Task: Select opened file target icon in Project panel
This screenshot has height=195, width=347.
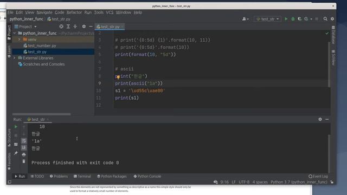Action: click(x=61, y=27)
